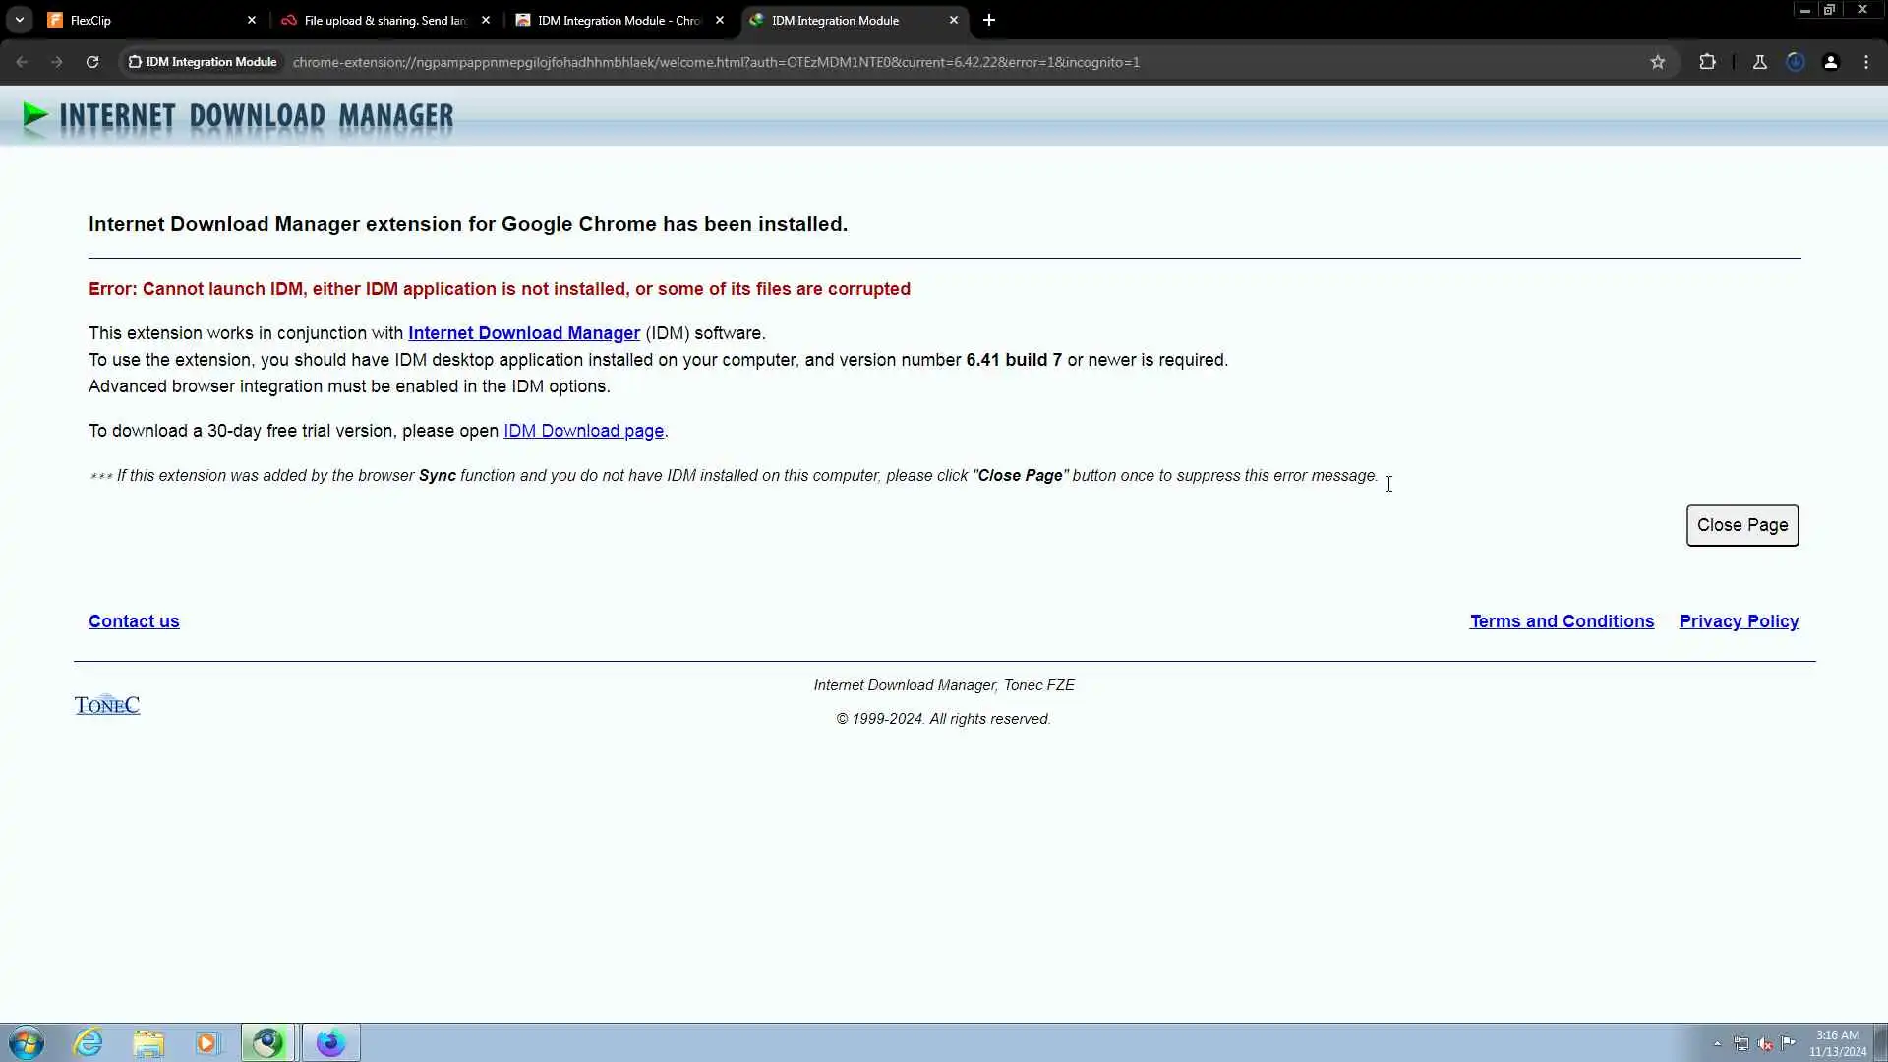Screen dimensions: 1888x1062
Task: Switch to the FlexClip tab
Action: click(x=147, y=20)
